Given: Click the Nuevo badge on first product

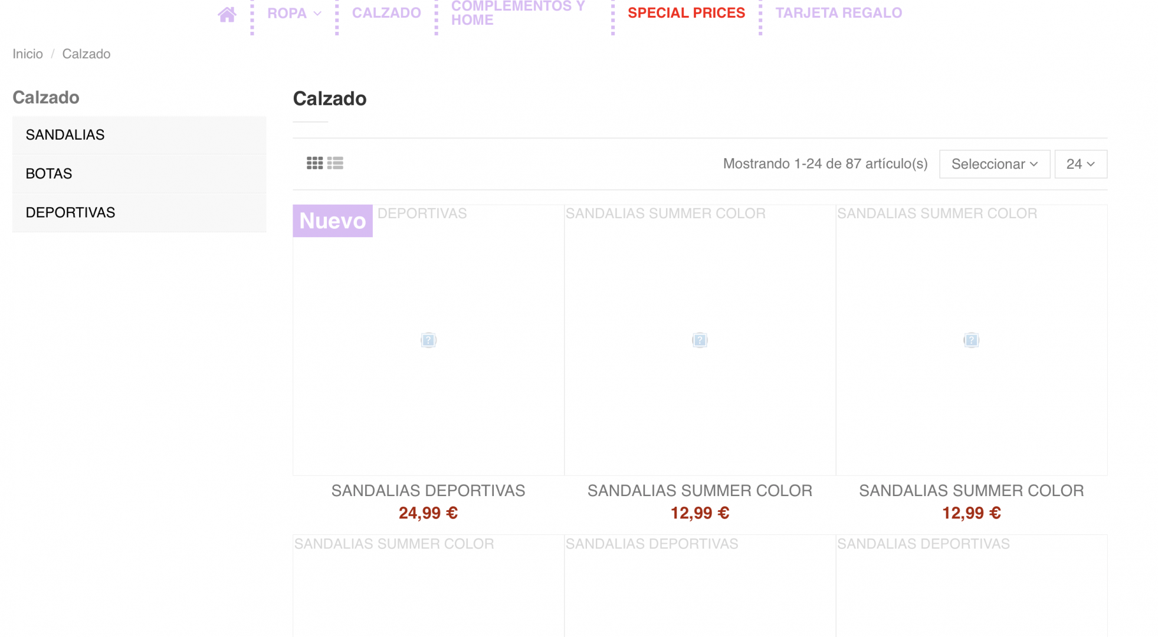Looking at the screenshot, I should tap(333, 221).
